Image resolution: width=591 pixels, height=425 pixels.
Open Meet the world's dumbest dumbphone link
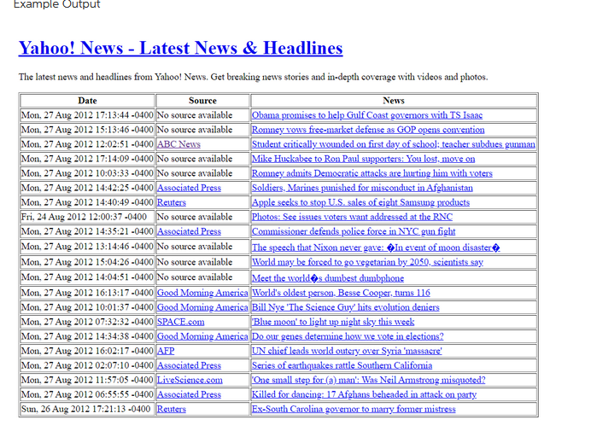(328, 278)
